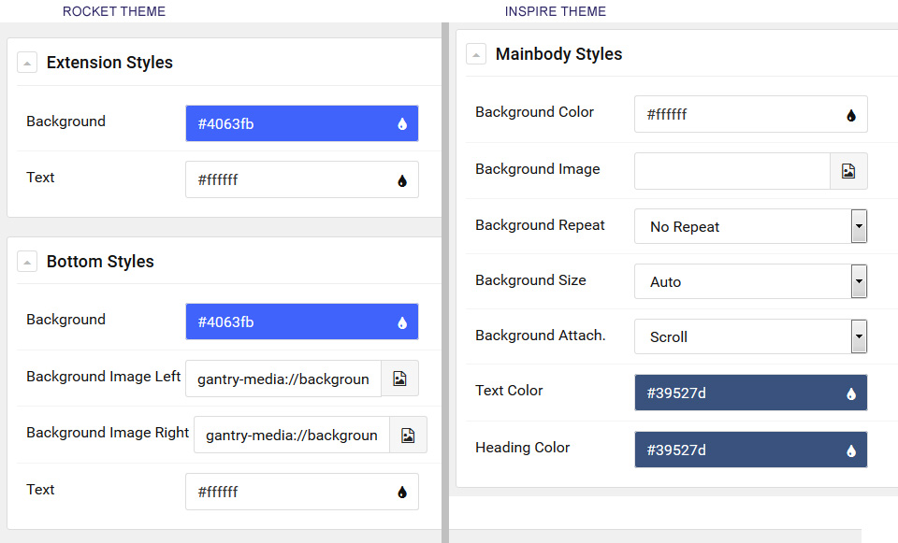Click the Background Image Right path field
This screenshot has width=898, height=543.
coord(292,435)
